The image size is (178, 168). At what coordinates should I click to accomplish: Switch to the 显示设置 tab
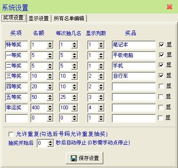(x=39, y=18)
